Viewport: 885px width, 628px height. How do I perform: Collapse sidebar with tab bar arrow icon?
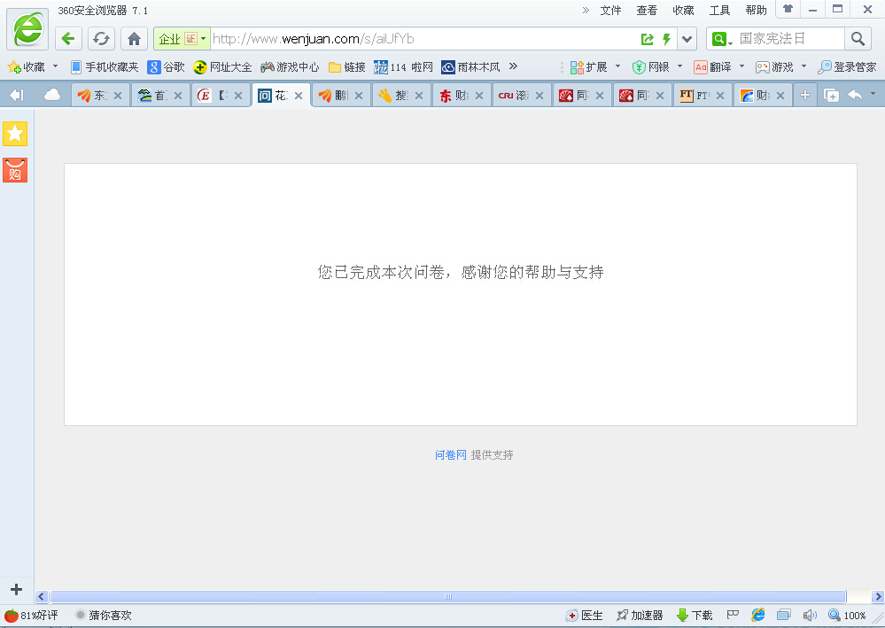click(x=17, y=96)
